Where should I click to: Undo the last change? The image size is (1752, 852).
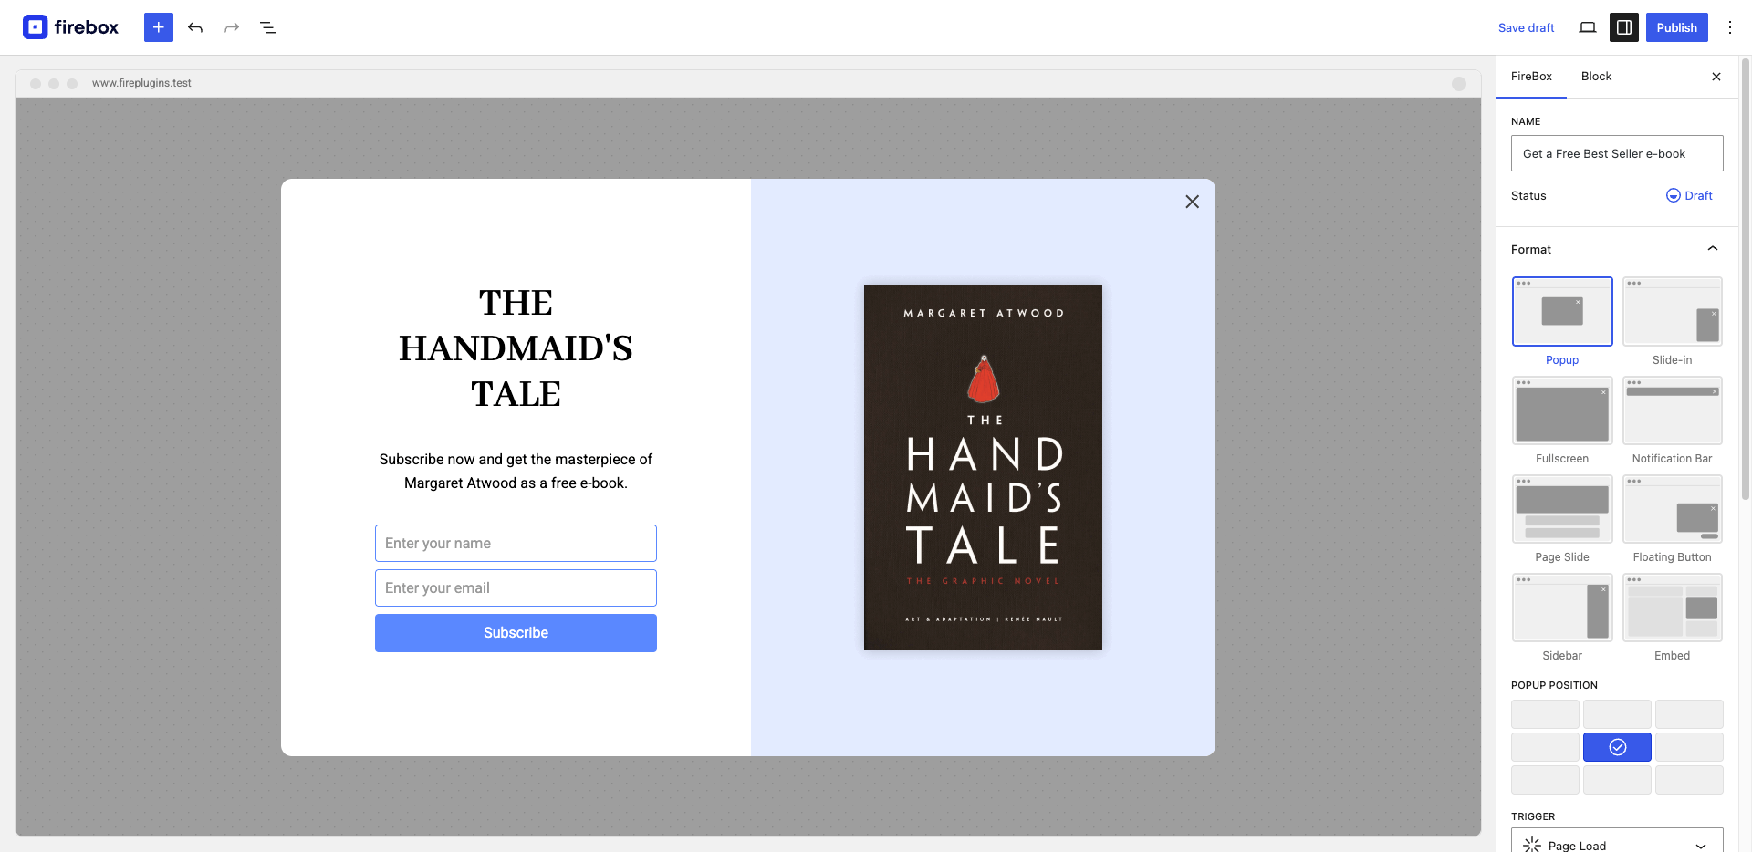[x=195, y=27]
